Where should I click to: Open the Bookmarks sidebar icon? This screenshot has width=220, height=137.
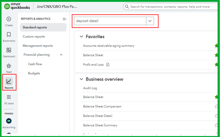coord(9,35)
